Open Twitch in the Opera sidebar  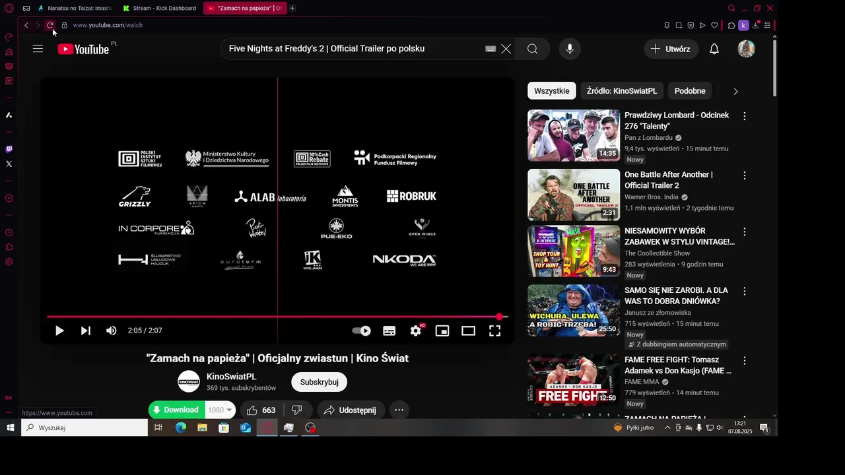point(9,150)
